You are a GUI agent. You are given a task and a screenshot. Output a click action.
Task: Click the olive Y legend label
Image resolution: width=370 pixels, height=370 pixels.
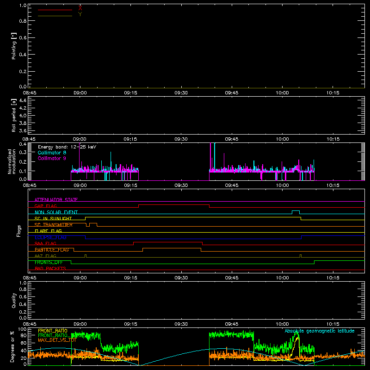click(80, 14)
